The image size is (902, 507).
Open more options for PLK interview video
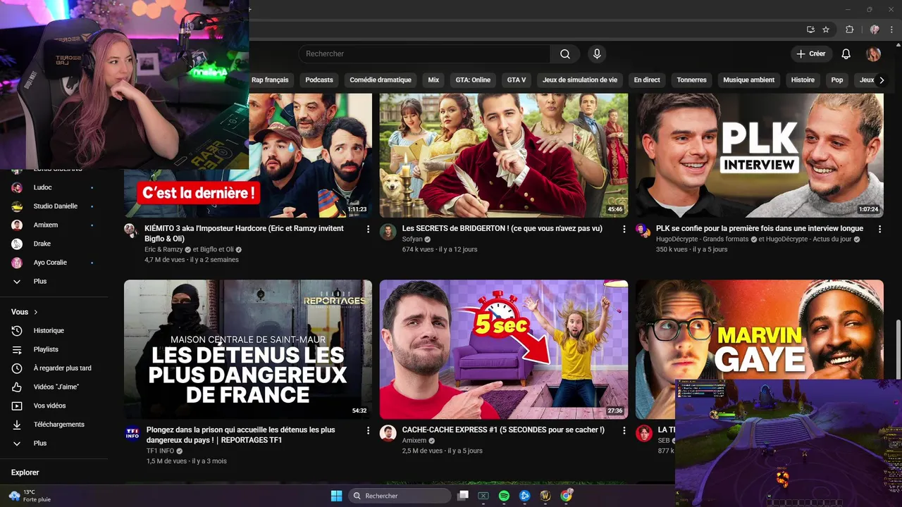[x=879, y=230]
